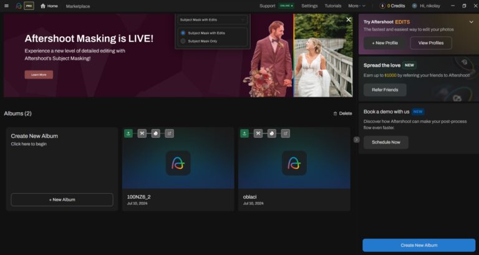Viewport: 479px width, 255px height.
Task: Open the 100NZ6_2 album thumbnail
Action: 178,158
